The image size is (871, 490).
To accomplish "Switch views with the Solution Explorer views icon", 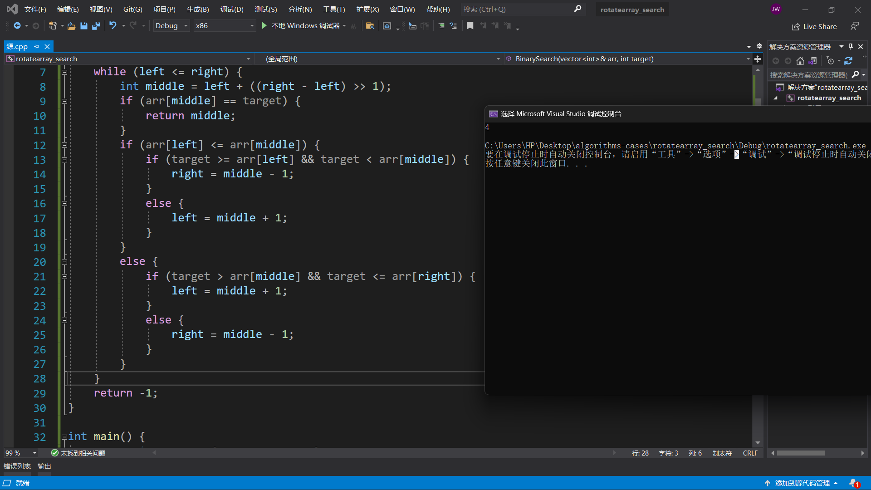I will coord(813,61).
